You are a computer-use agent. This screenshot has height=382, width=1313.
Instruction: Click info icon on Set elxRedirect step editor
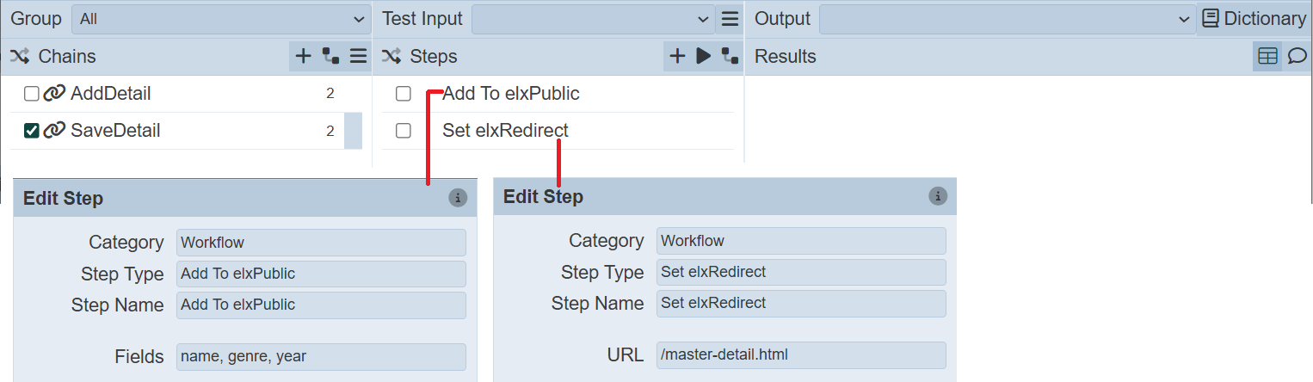938,196
